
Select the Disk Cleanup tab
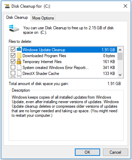17,17
